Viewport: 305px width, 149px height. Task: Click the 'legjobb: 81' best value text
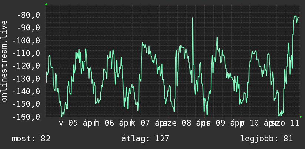(267, 139)
